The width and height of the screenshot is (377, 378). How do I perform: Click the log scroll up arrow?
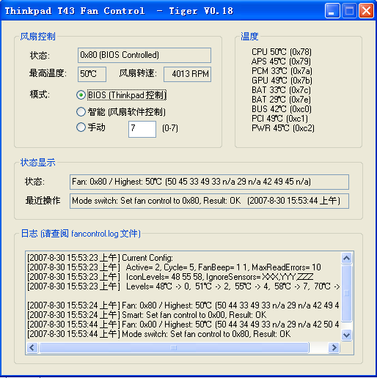[x=346, y=258]
